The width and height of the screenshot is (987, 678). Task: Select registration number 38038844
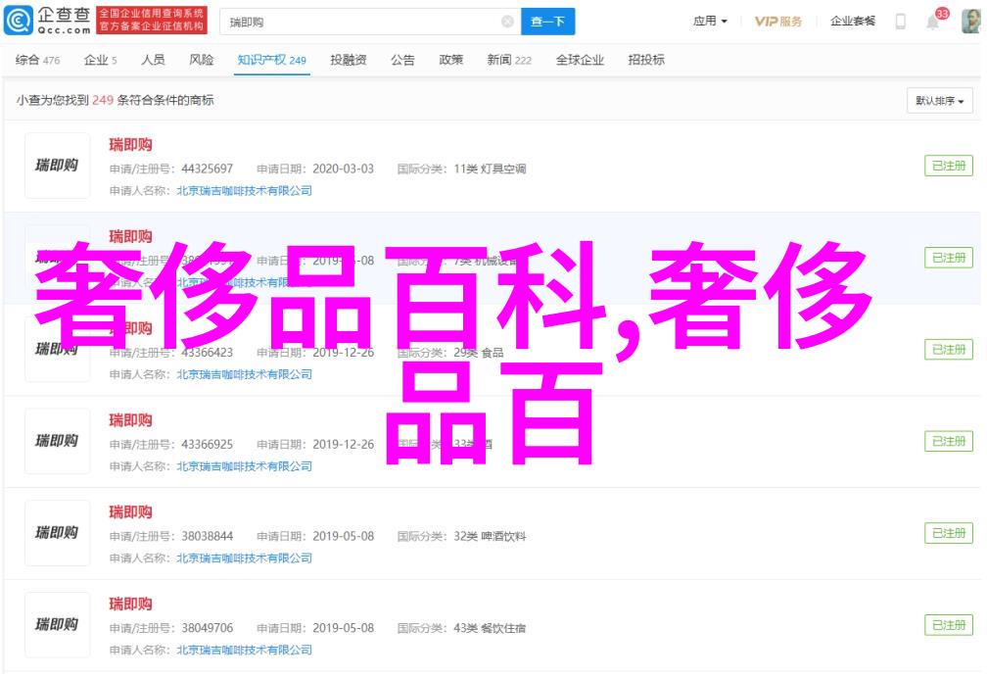coord(208,537)
